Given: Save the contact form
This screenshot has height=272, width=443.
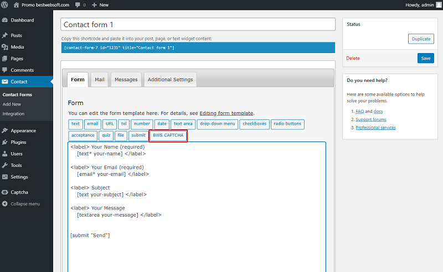Looking at the screenshot, I should [425, 58].
